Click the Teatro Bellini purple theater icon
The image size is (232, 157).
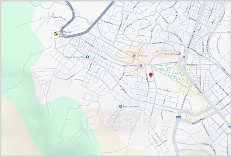(180, 54)
